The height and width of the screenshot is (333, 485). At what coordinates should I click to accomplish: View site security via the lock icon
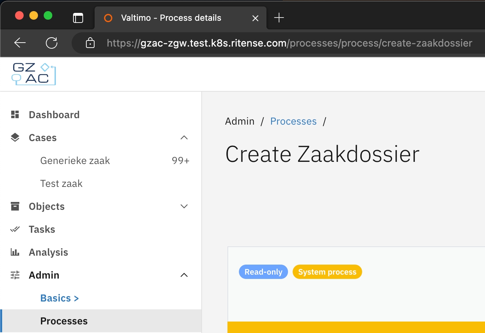[90, 43]
